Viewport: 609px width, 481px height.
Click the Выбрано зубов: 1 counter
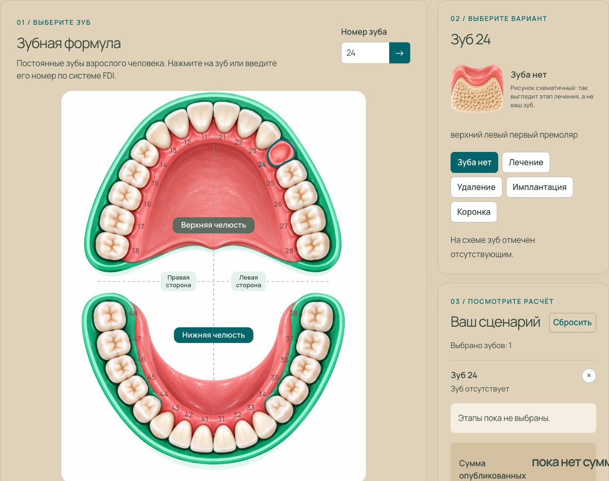coord(481,346)
